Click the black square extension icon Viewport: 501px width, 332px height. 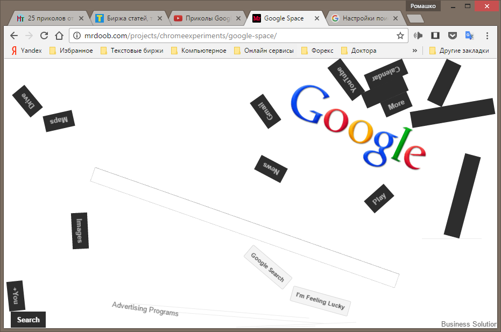coord(435,36)
